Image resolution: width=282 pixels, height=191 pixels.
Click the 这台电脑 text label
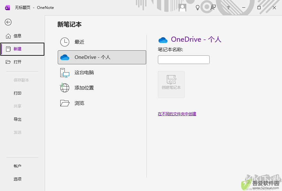(x=84, y=73)
